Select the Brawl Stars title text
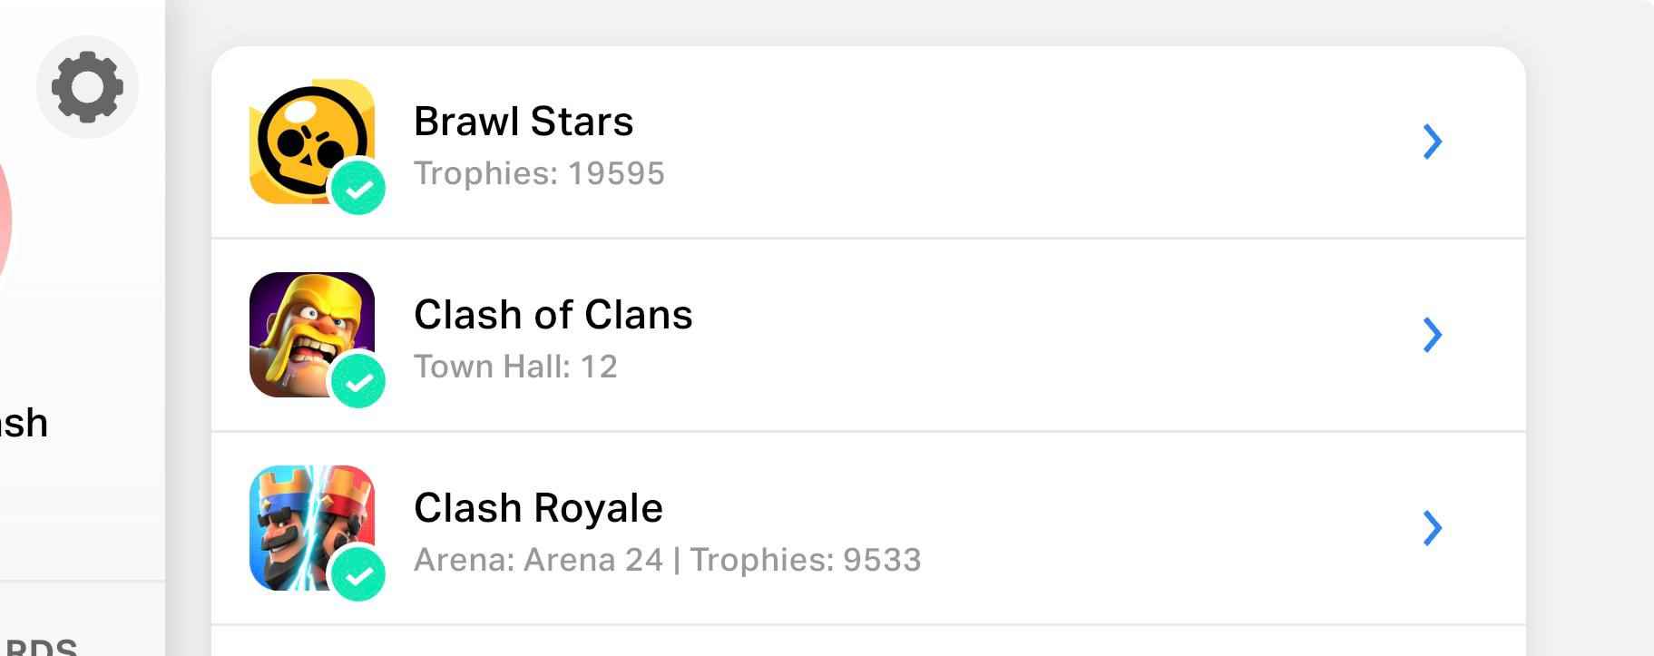 [x=524, y=122]
